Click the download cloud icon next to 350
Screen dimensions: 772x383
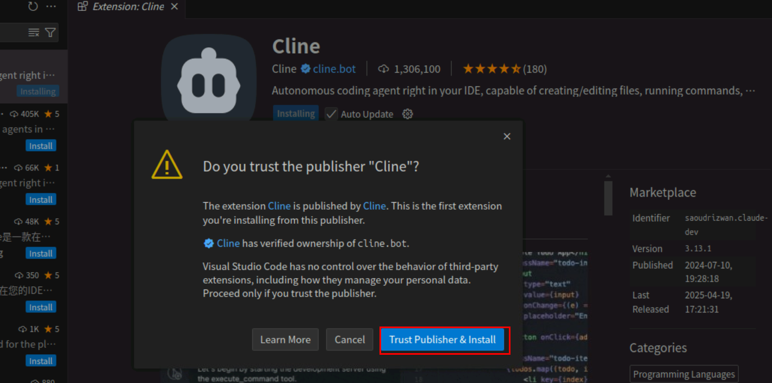[19, 275]
